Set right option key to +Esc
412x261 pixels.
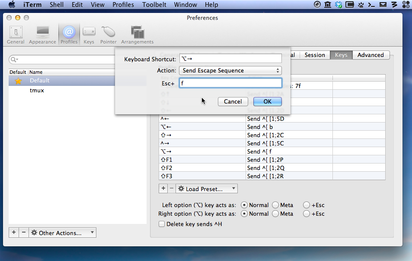point(307,214)
